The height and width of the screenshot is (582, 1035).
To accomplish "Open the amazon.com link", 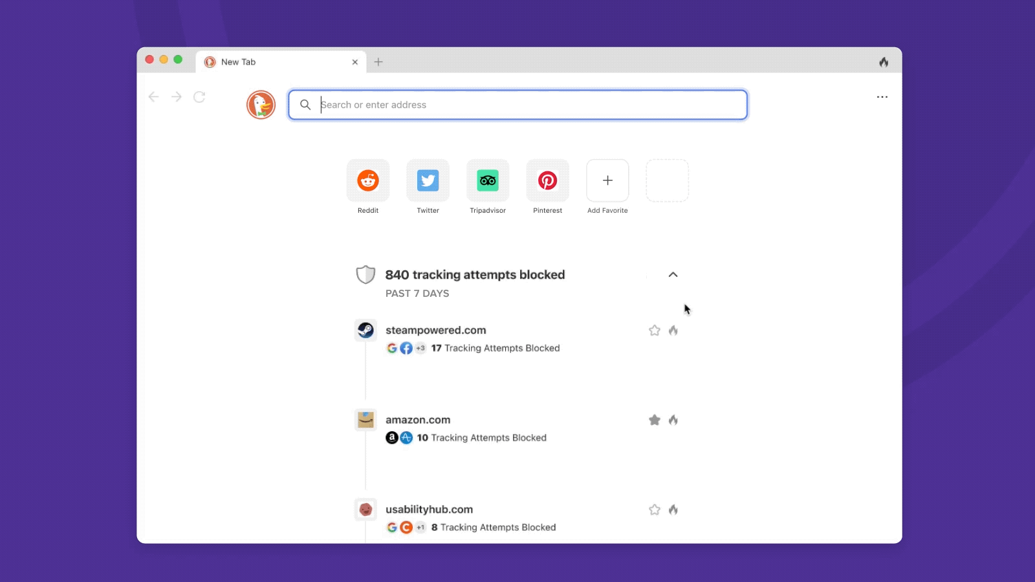I will [418, 420].
